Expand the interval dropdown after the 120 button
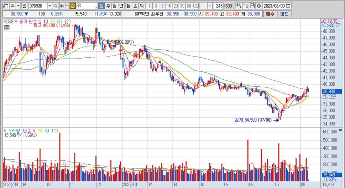345x188 pixels. pos(209,6)
